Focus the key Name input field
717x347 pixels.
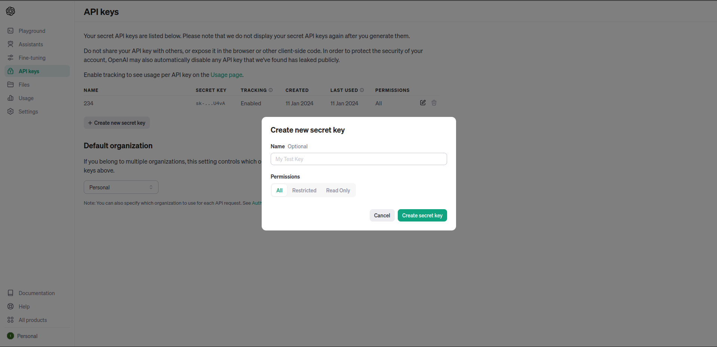[x=358, y=159]
